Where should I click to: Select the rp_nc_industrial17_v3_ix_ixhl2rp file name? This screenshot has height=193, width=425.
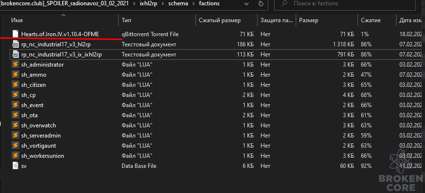point(62,55)
